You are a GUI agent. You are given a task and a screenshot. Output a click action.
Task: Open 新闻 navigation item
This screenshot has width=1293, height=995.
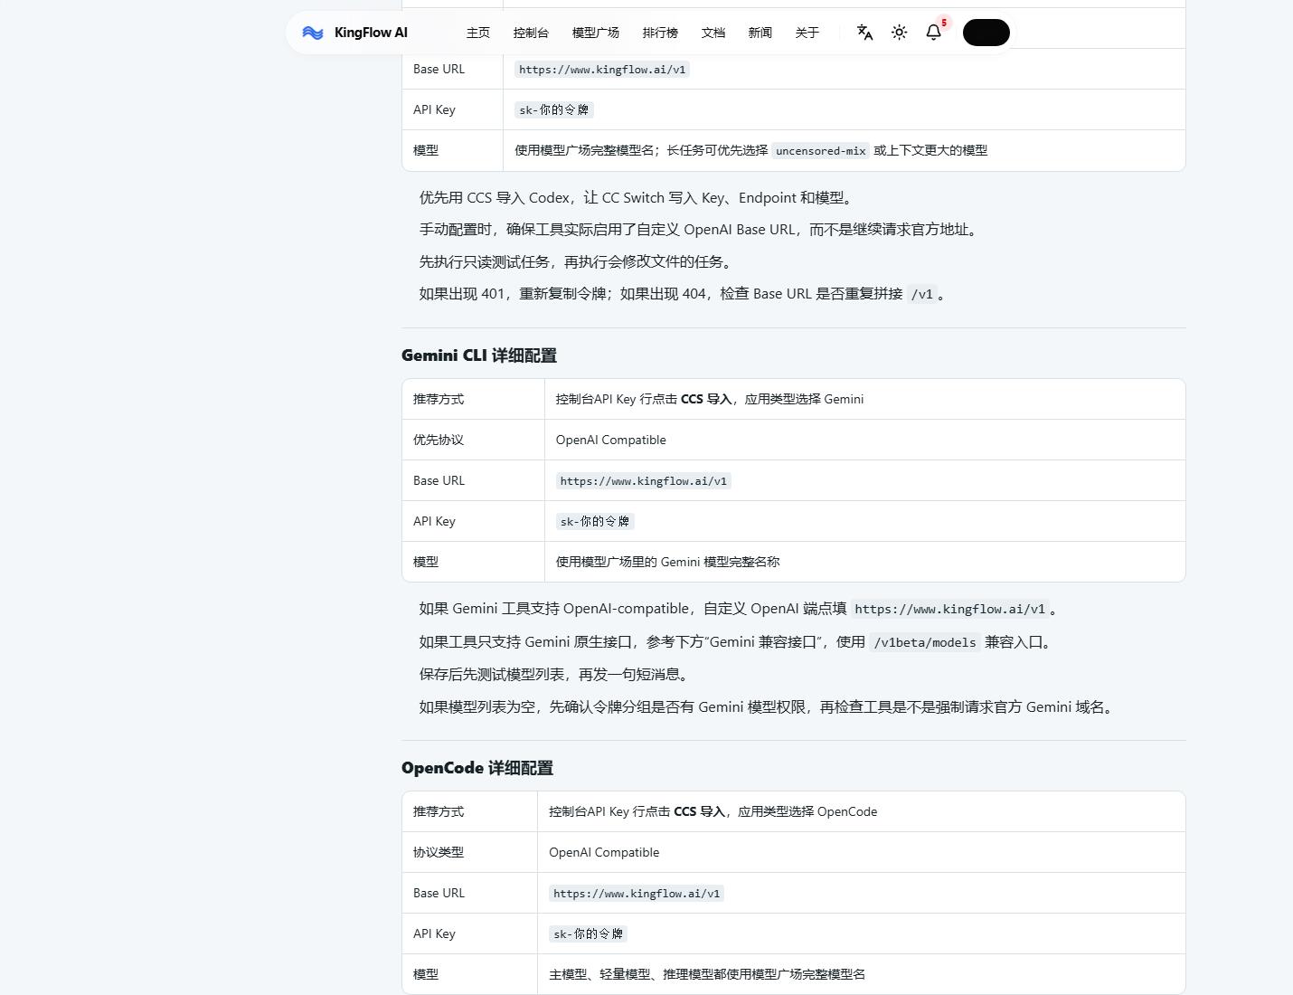(x=760, y=33)
